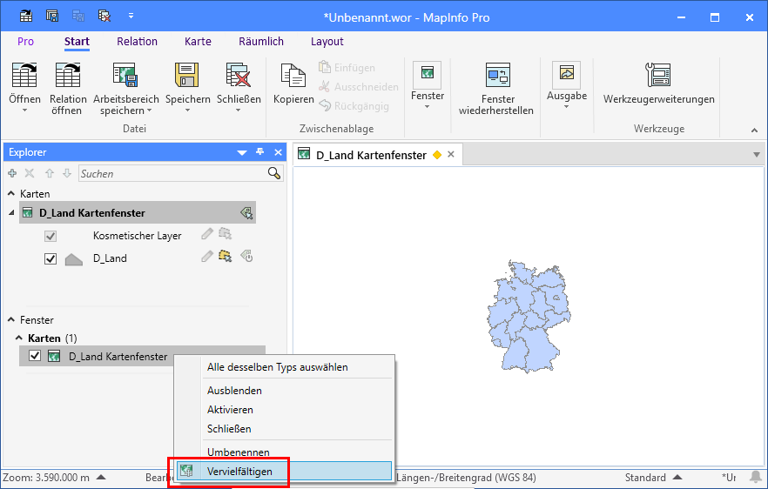The height and width of the screenshot is (489, 768).
Task: Click the Explorer remove (X) icon
Action: click(30, 173)
